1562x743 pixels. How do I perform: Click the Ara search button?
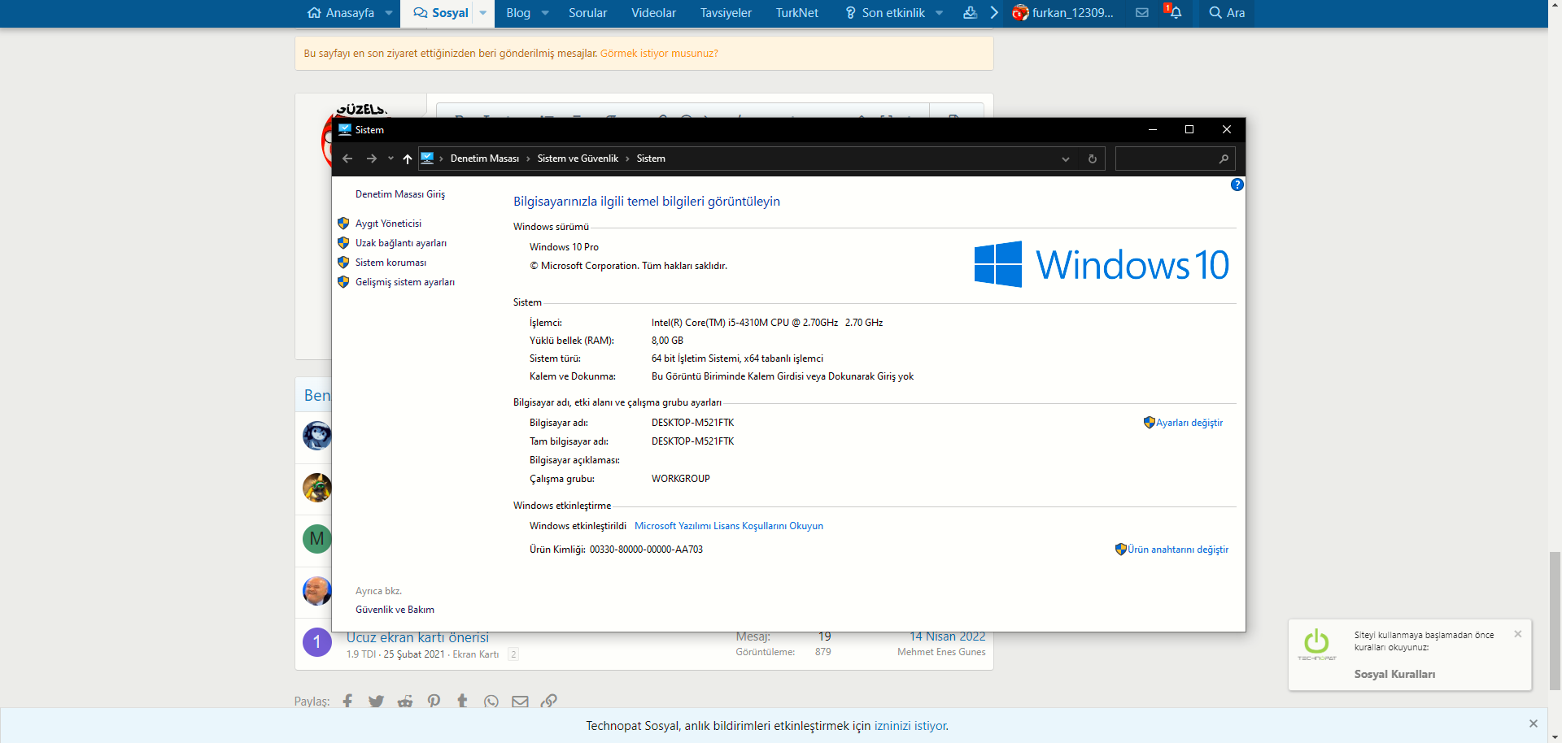[x=1227, y=13]
